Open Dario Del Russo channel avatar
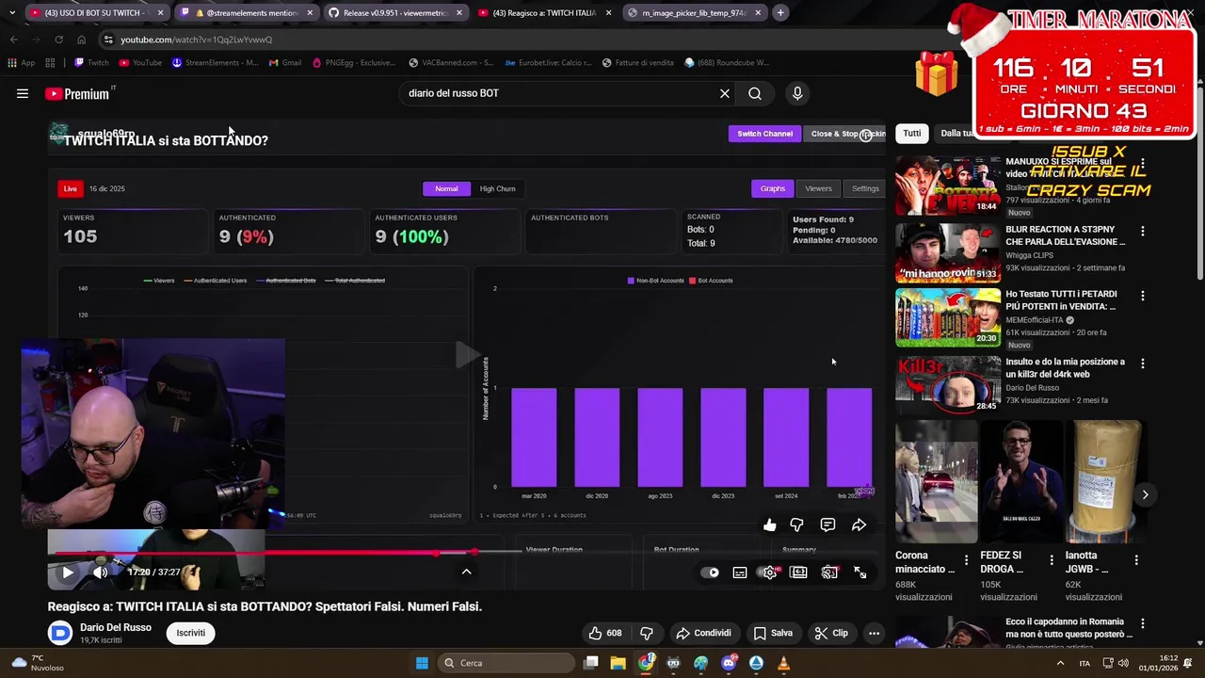1205x678 pixels. pos(60,633)
